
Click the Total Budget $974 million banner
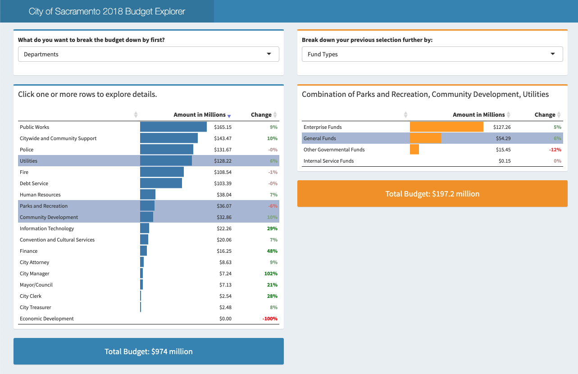[149, 351]
